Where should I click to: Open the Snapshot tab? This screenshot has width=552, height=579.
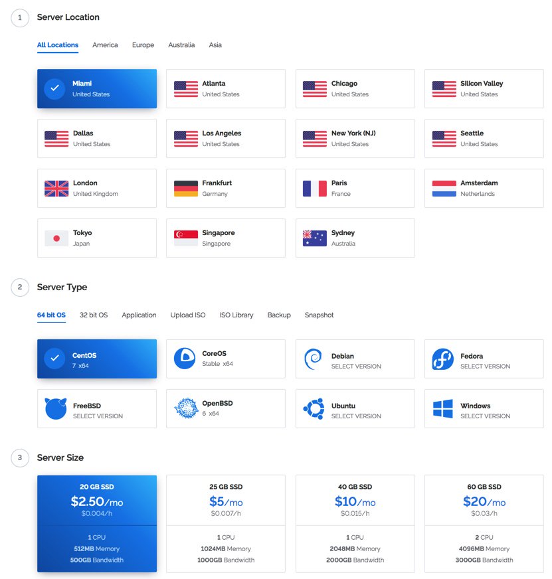coord(320,315)
